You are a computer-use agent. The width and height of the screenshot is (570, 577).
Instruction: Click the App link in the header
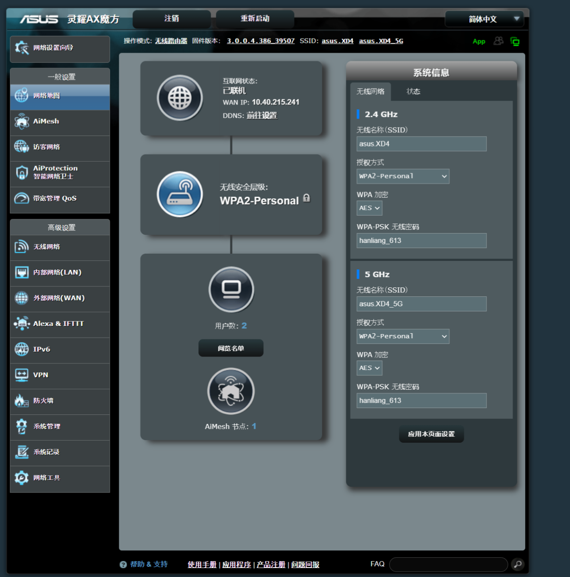[x=479, y=41]
